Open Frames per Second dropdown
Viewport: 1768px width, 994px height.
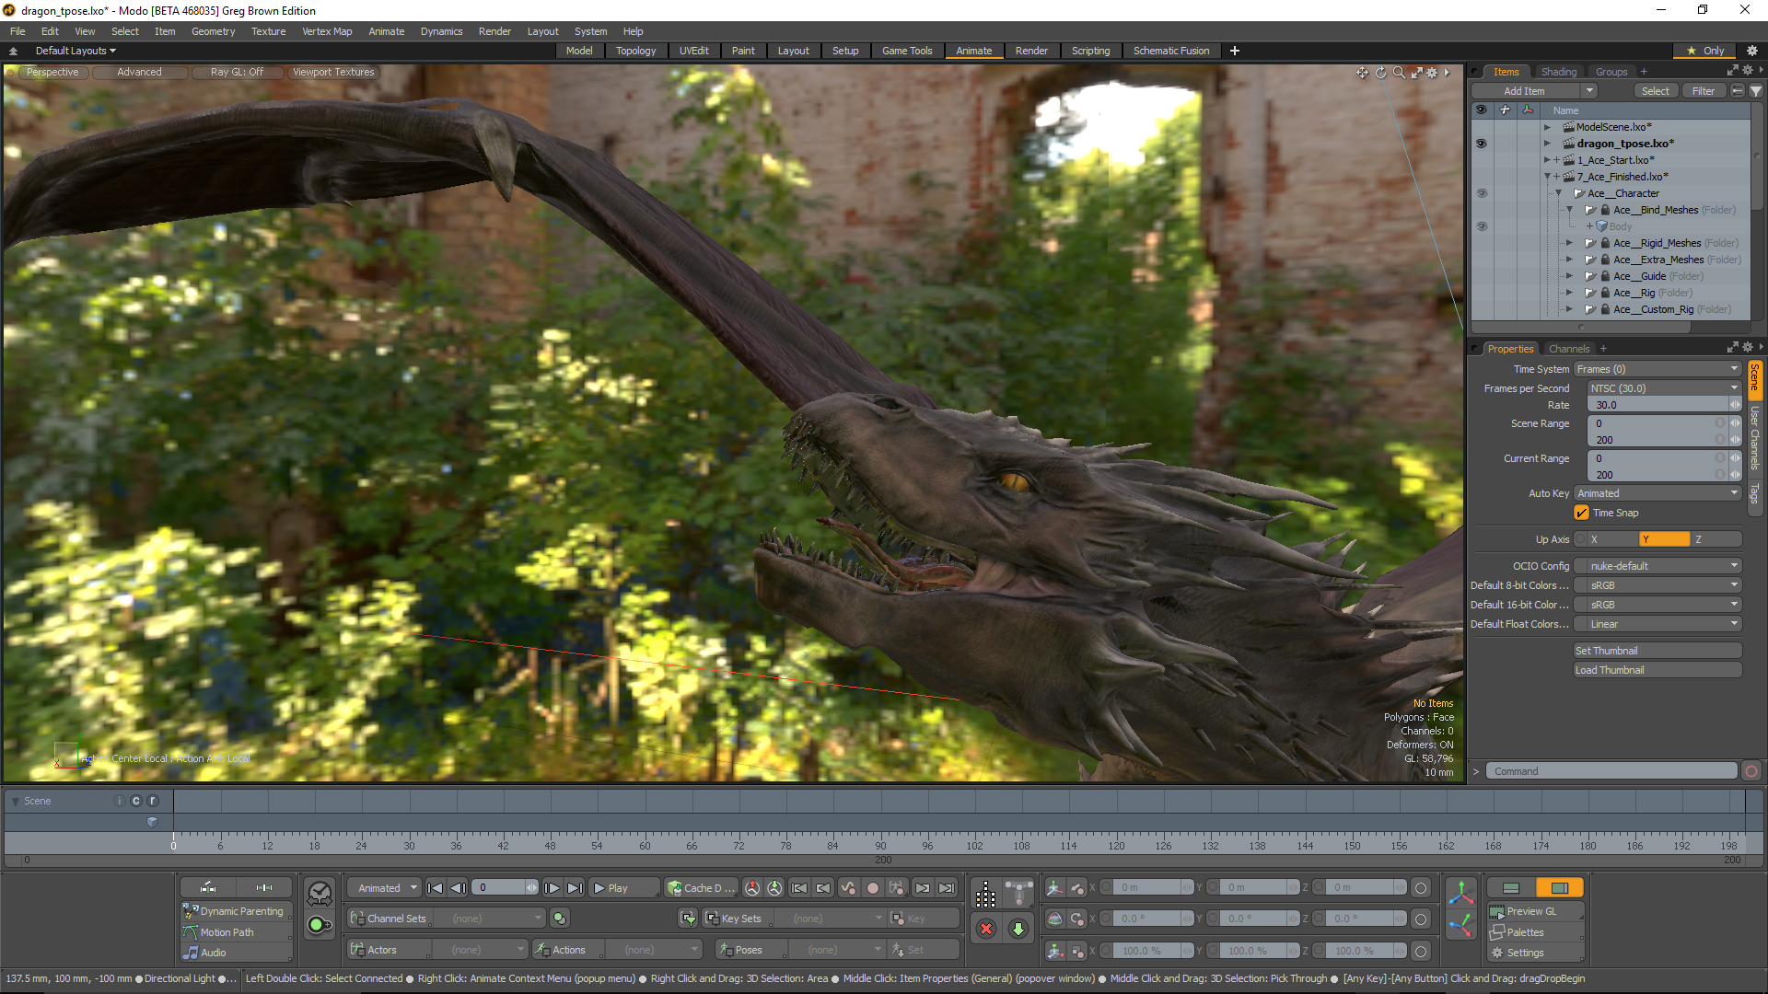pos(1657,387)
